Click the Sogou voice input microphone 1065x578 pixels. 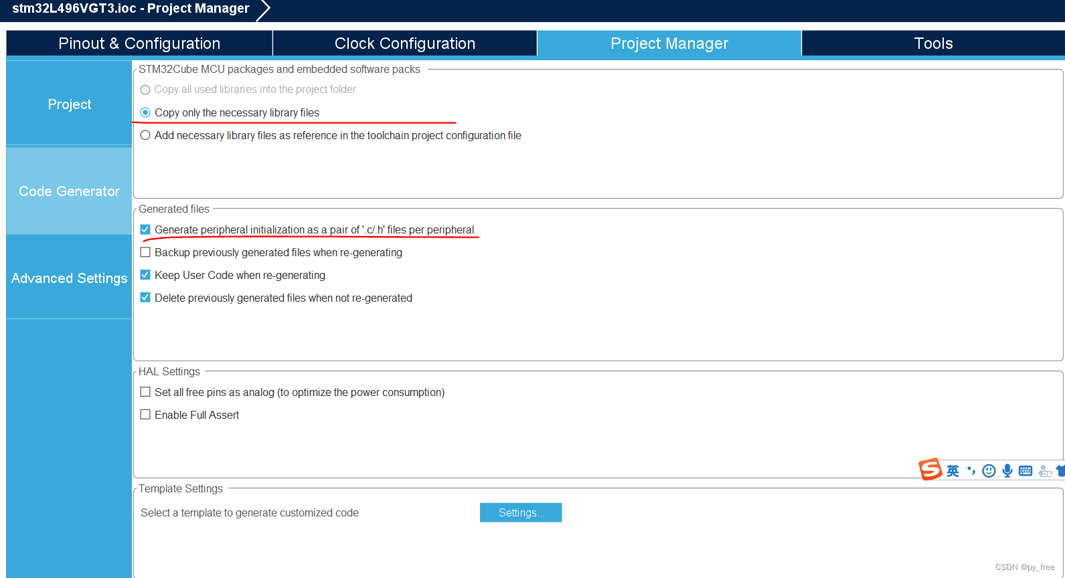(1007, 471)
